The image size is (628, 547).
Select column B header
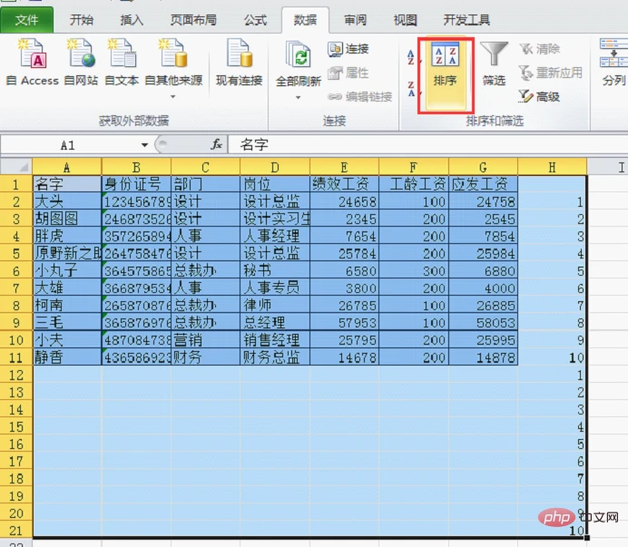click(x=136, y=167)
